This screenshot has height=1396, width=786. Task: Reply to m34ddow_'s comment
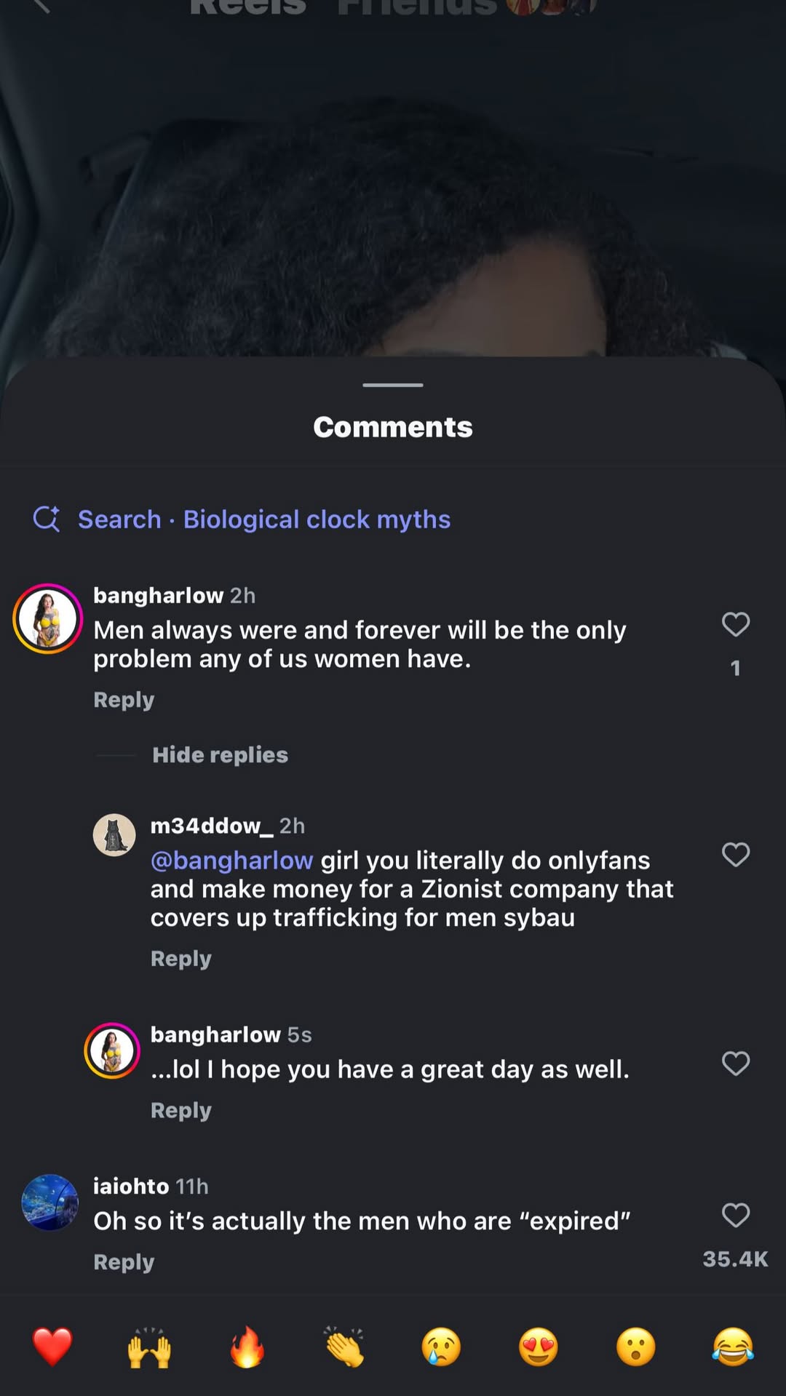pos(180,959)
